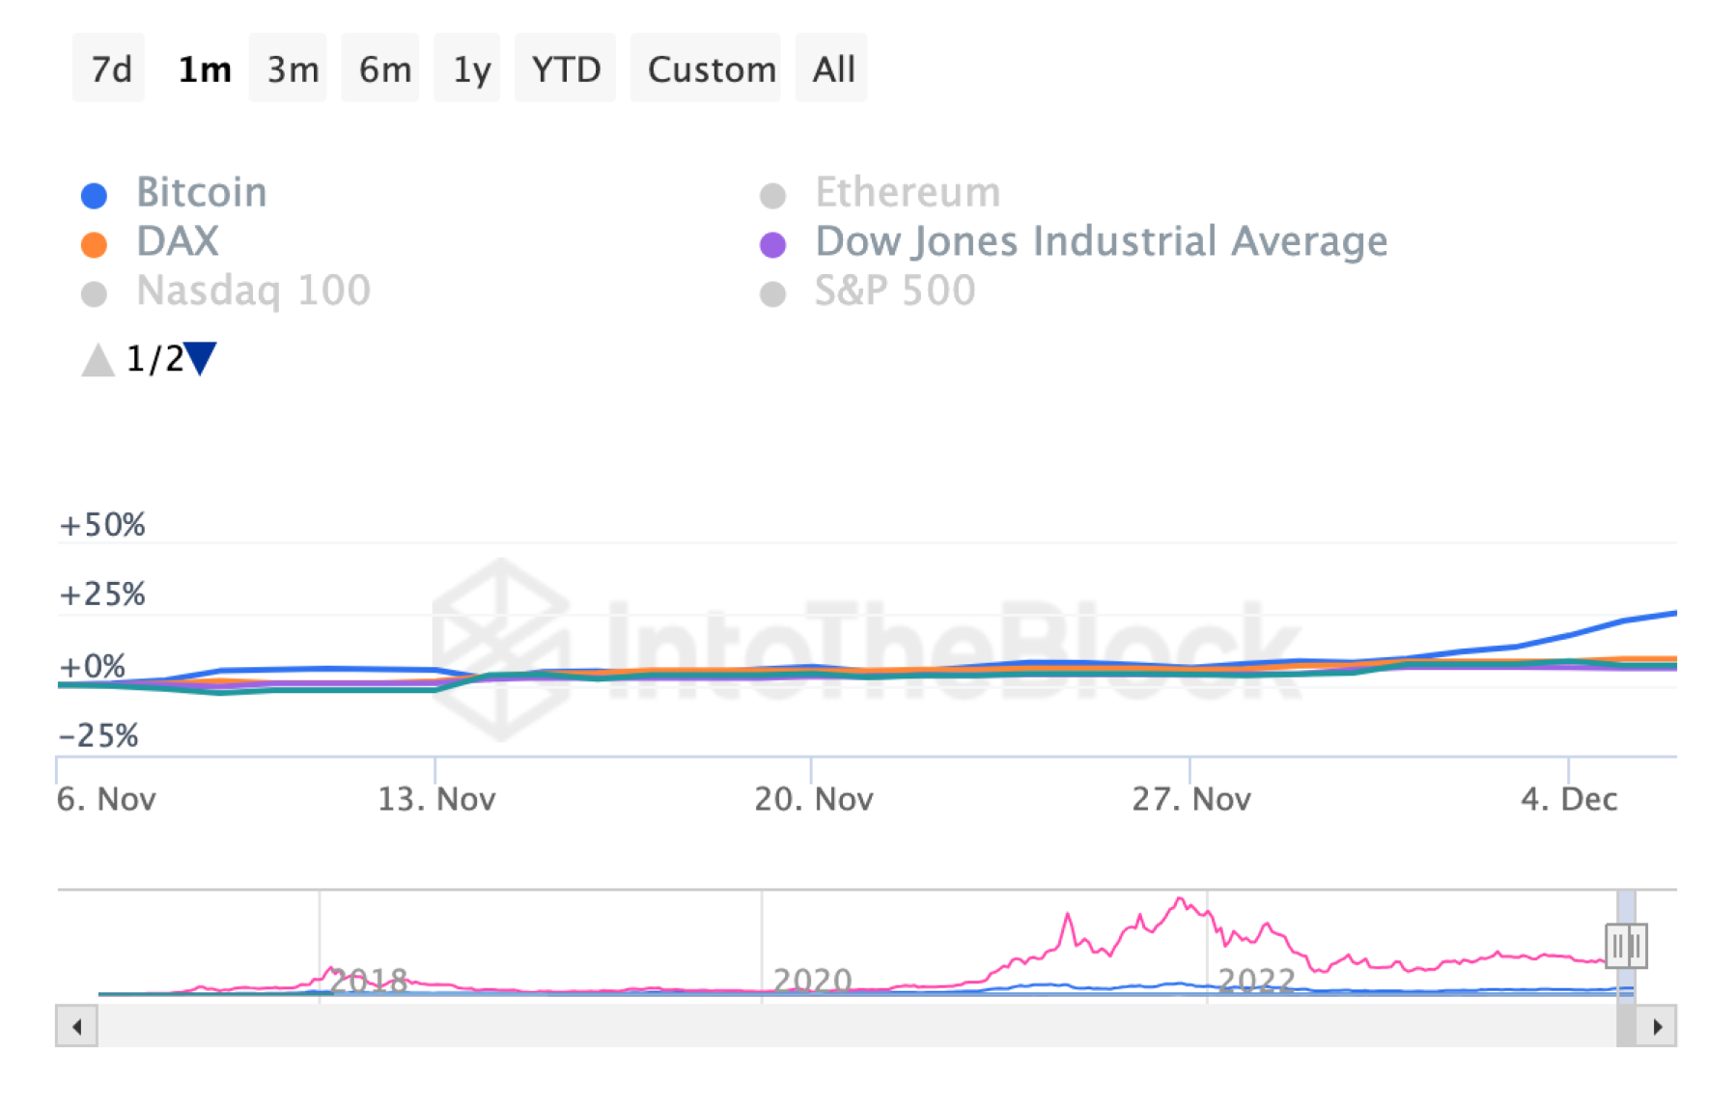Show All historical data
The width and height of the screenshot is (1735, 1106).
tap(832, 69)
